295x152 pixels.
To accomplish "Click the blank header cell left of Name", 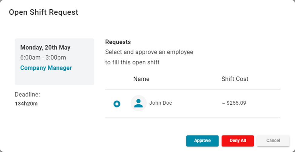I will [117, 79].
